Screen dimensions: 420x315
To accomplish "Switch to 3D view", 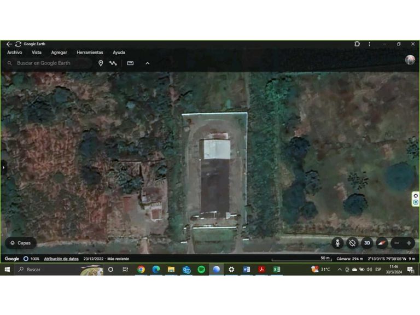I will [x=367, y=243].
